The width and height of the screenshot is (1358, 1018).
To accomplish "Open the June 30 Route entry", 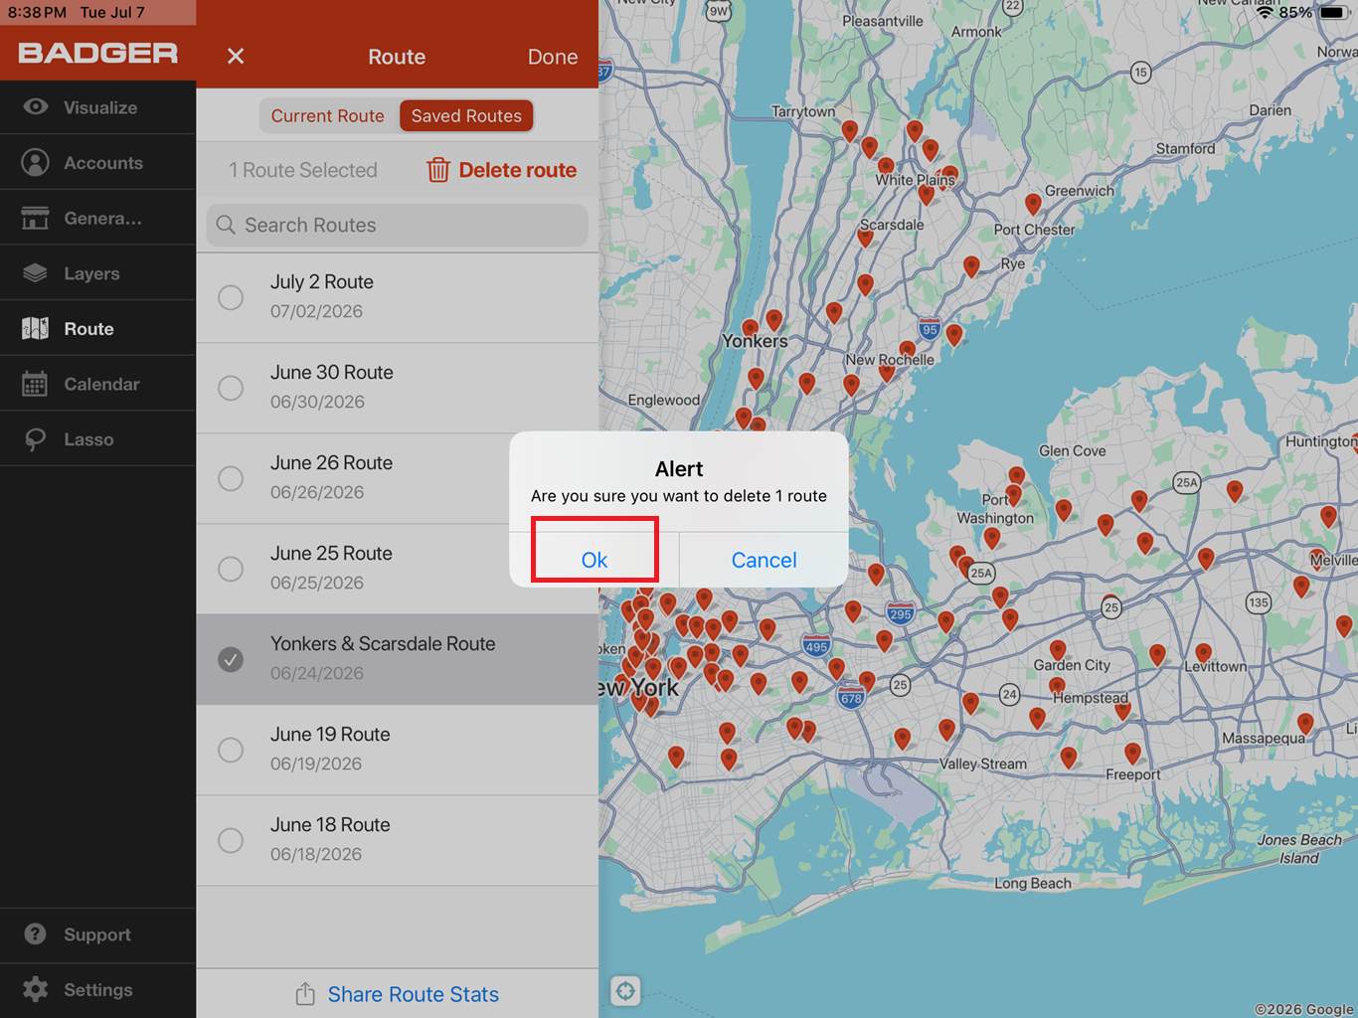I will click(x=398, y=388).
